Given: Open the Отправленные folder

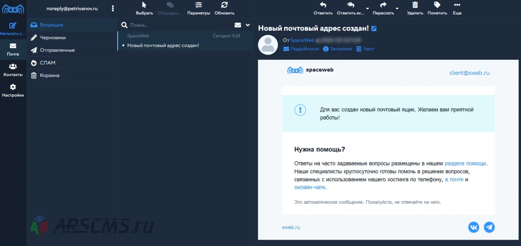Looking at the screenshot, I should point(72,50).
